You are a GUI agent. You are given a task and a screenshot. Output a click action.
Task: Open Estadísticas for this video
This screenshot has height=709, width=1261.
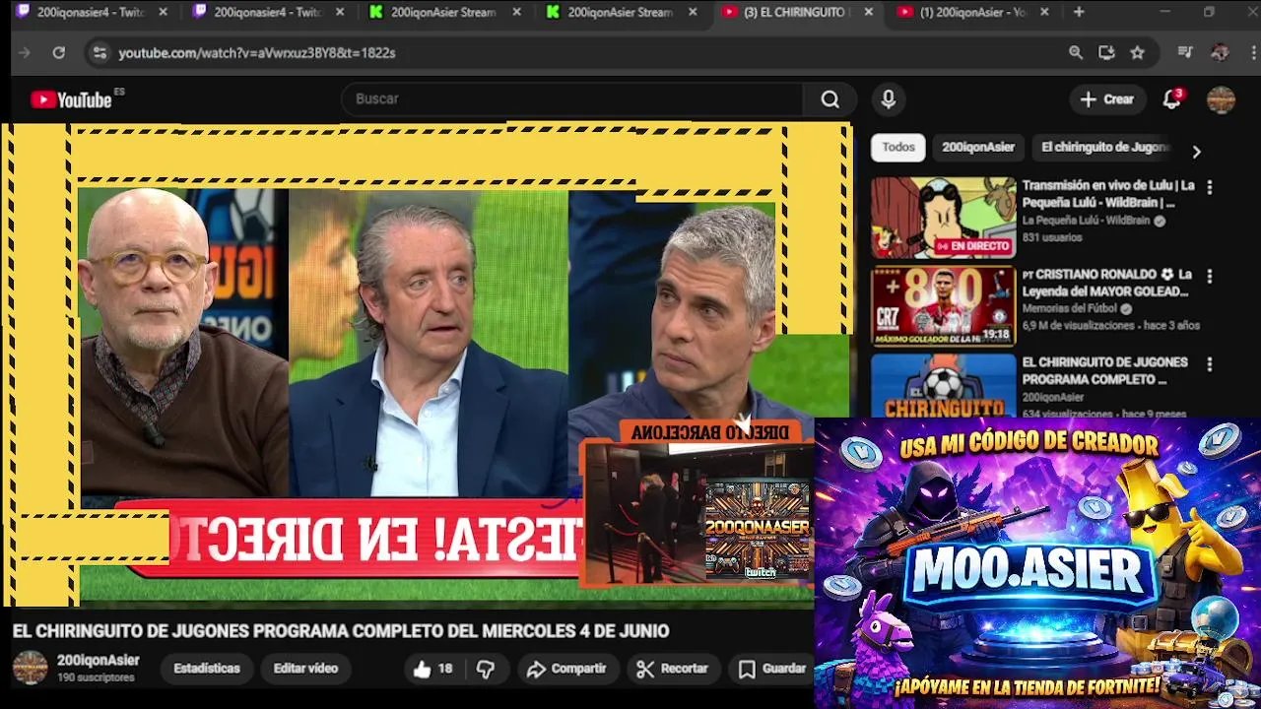pos(207,669)
